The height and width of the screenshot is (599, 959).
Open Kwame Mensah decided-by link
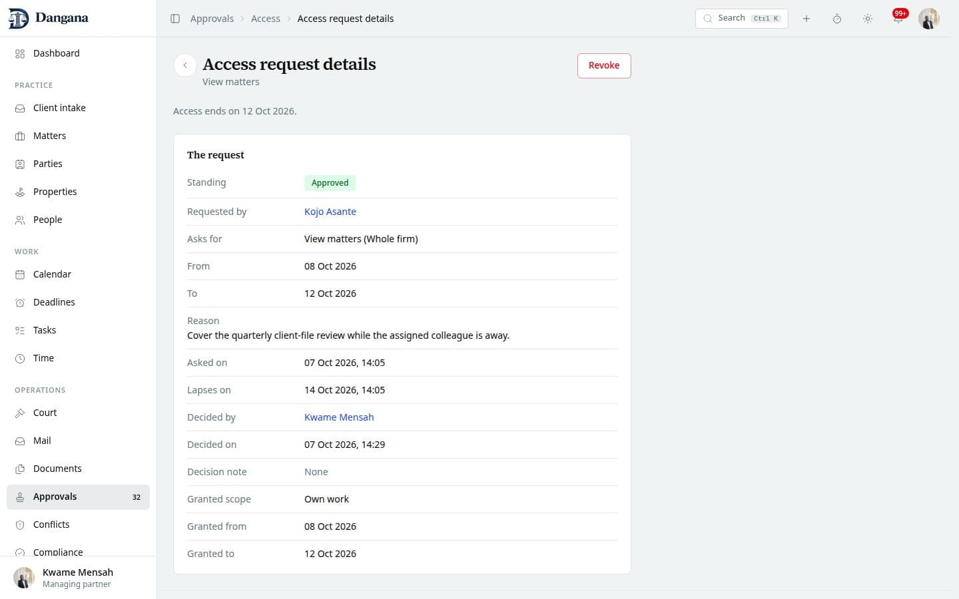click(339, 417)
